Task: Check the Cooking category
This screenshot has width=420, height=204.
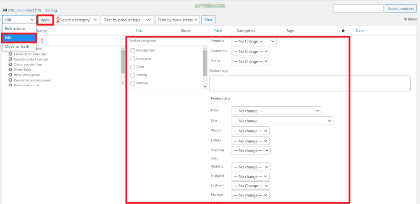Action: tap(132, 75)
